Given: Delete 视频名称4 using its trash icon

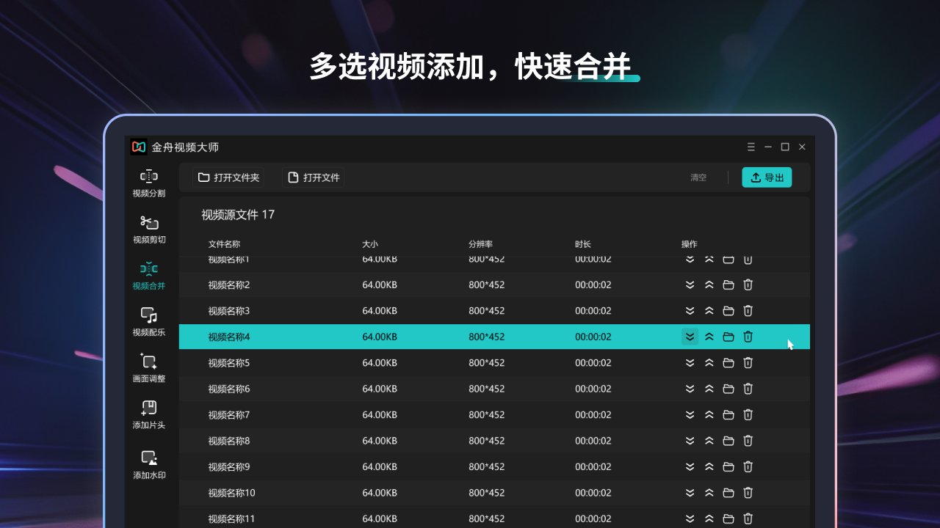Looking at the screenshot, I should pyautogui.click(x=748, y=337).
